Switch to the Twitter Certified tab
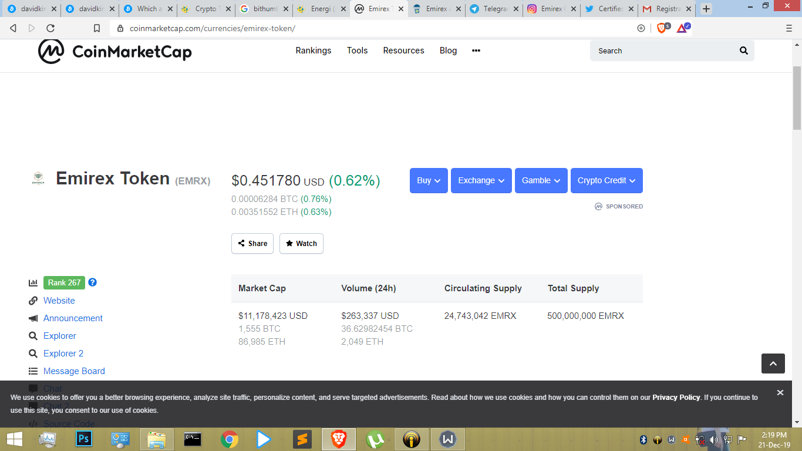 608,9
